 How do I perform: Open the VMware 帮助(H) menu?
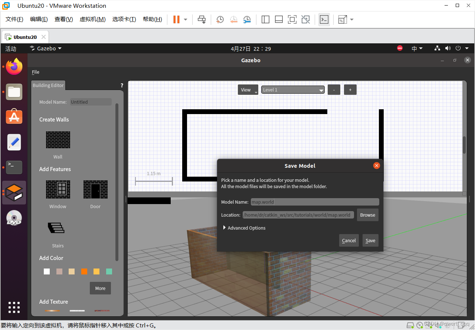point(153,19)
